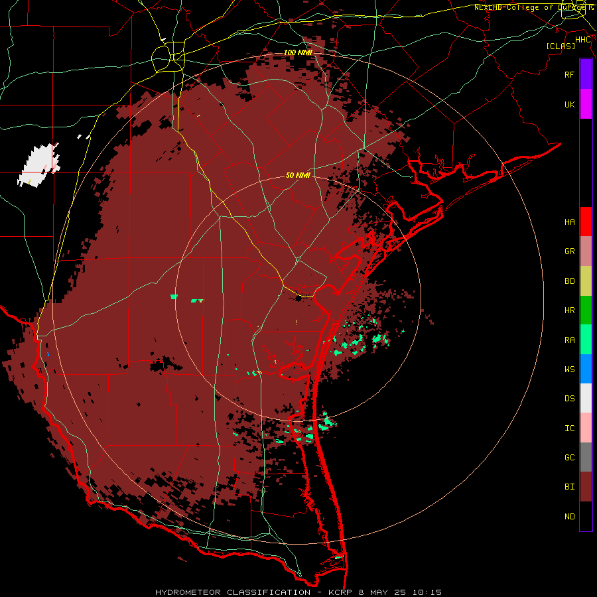
Task: Select the IC light-pink legend swatch
Action: pos(586,428)
